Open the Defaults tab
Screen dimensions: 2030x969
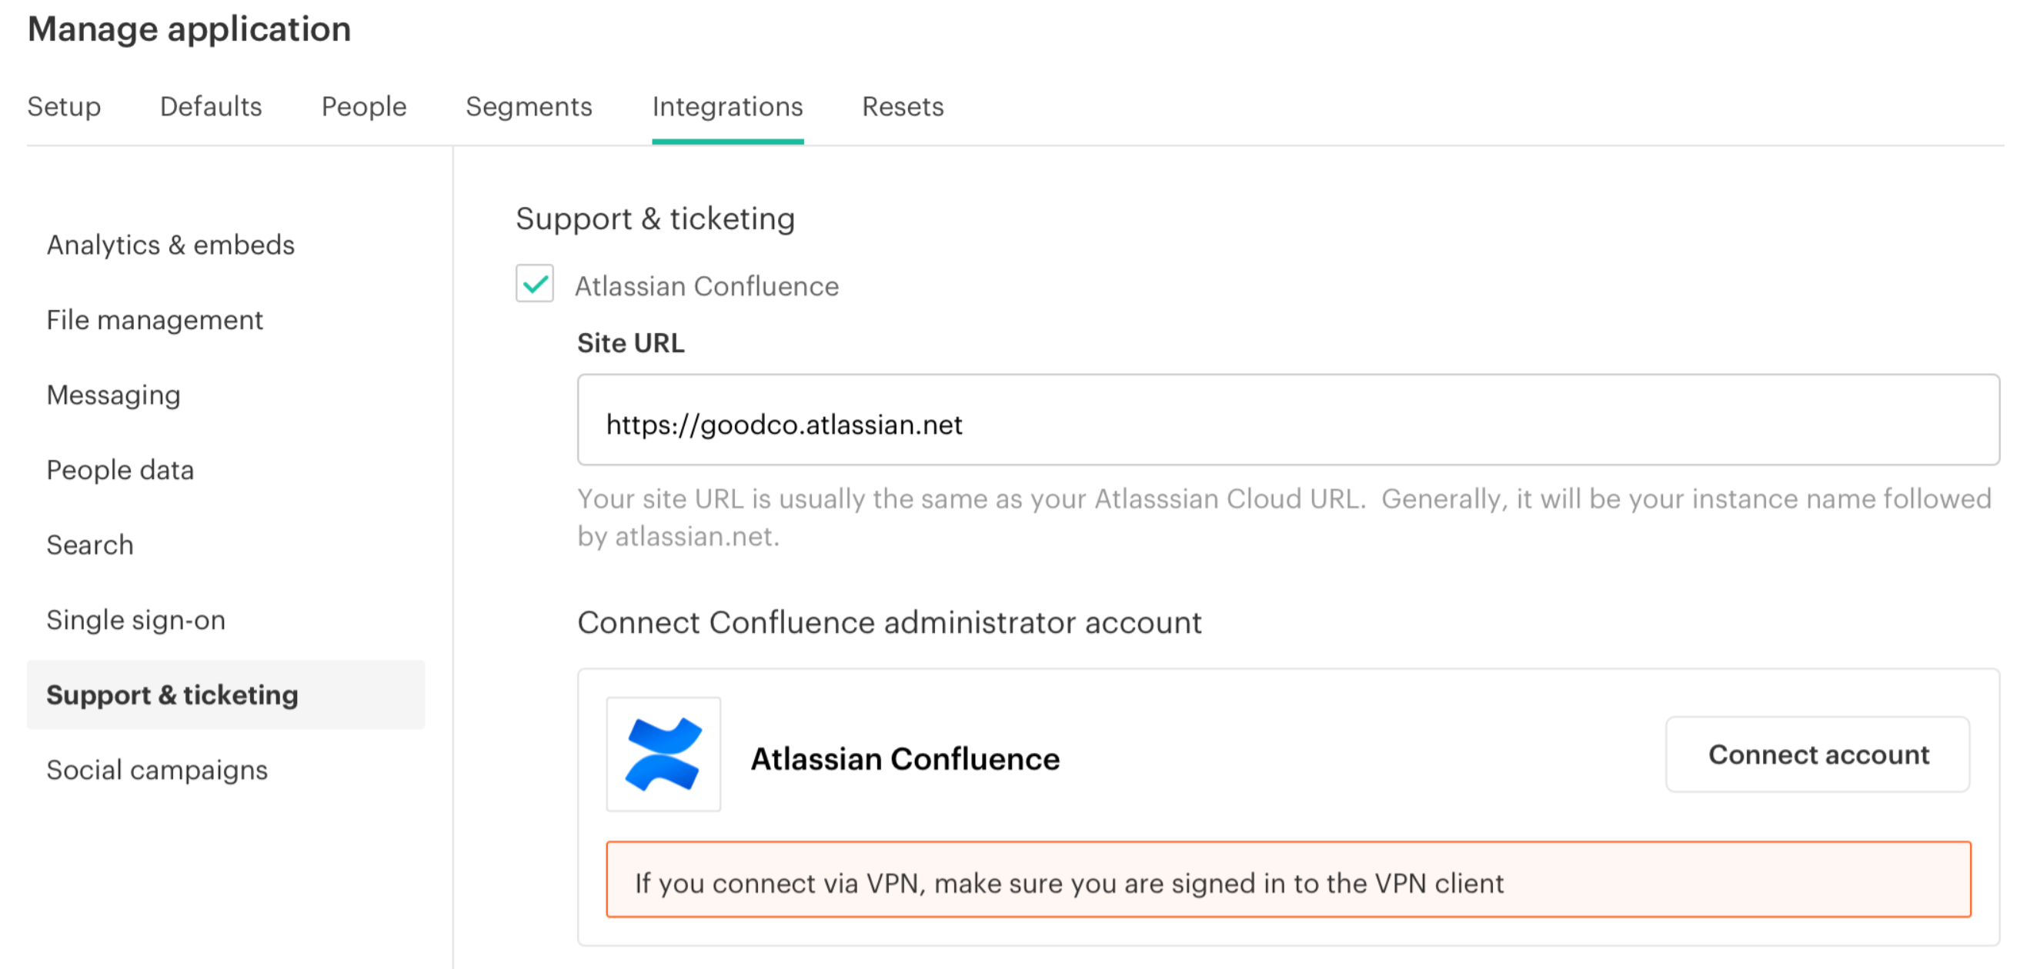click(210, 106)
